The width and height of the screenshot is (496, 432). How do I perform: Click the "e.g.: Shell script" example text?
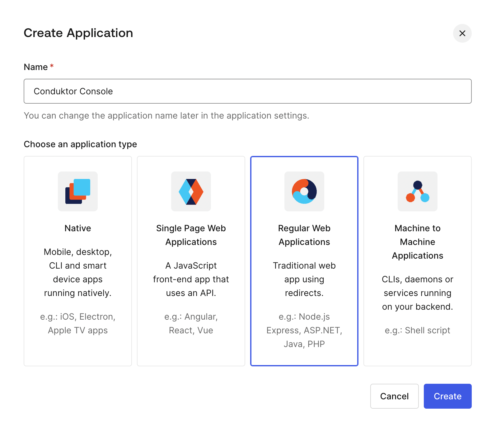coord(418,330)
